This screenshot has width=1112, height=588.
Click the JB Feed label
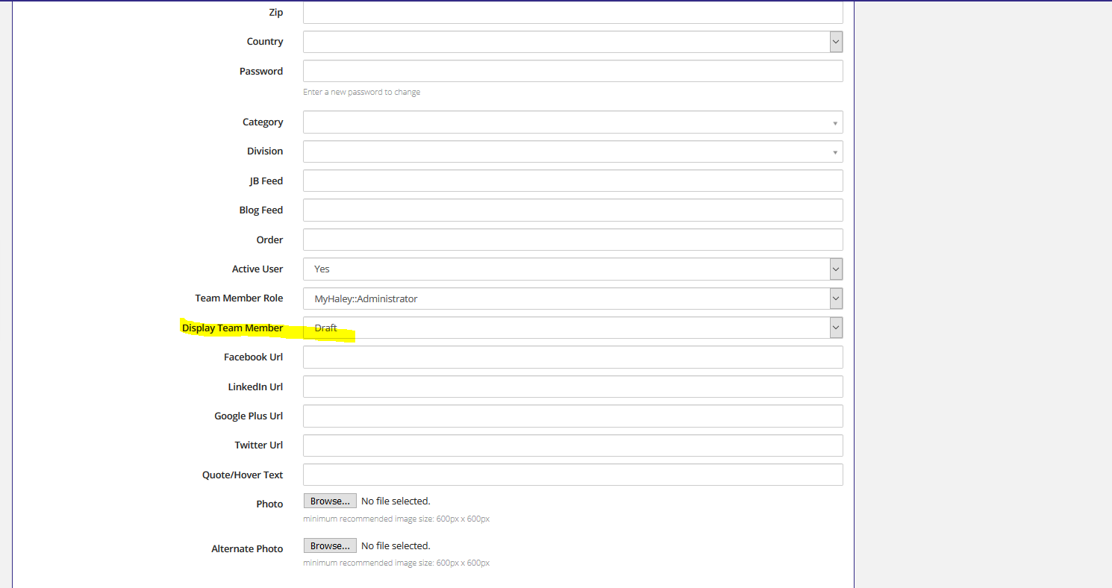tap(266, 181)
